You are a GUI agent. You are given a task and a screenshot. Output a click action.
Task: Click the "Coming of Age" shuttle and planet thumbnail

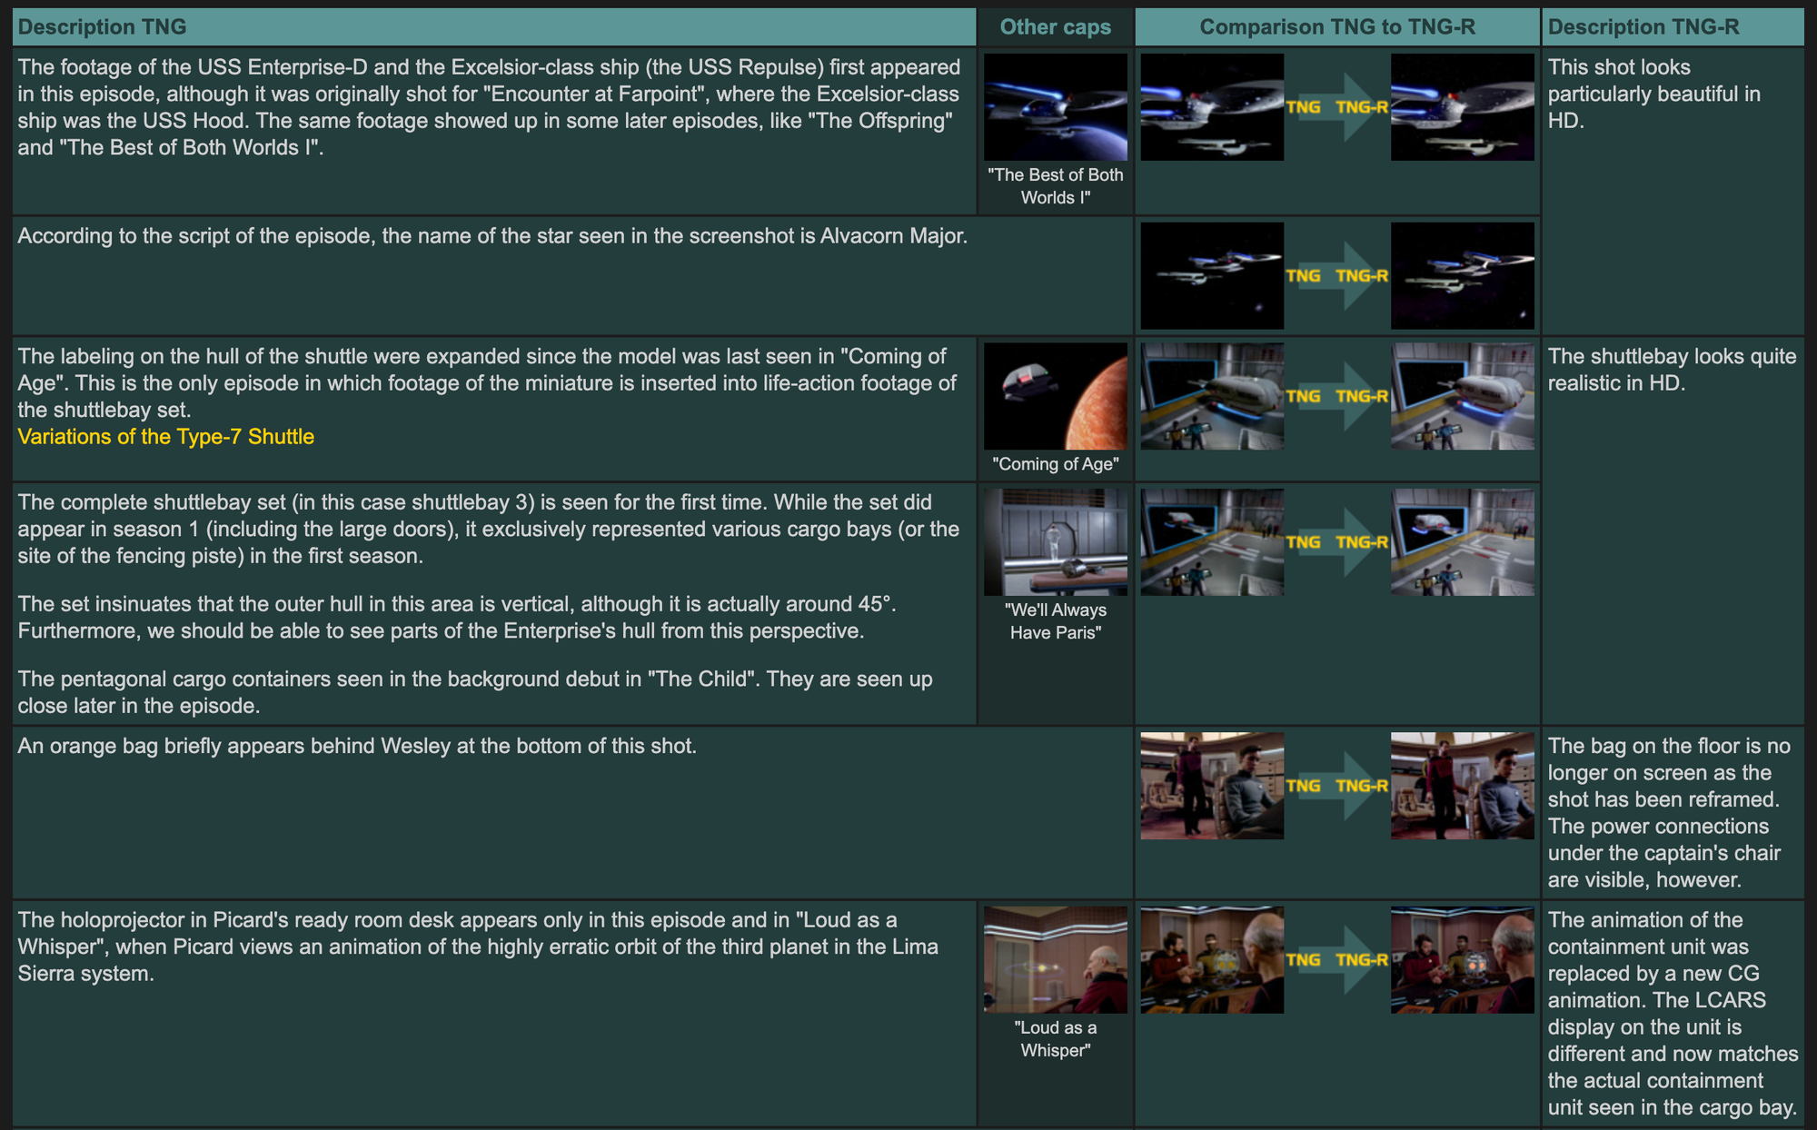[x=1055, y=396]
